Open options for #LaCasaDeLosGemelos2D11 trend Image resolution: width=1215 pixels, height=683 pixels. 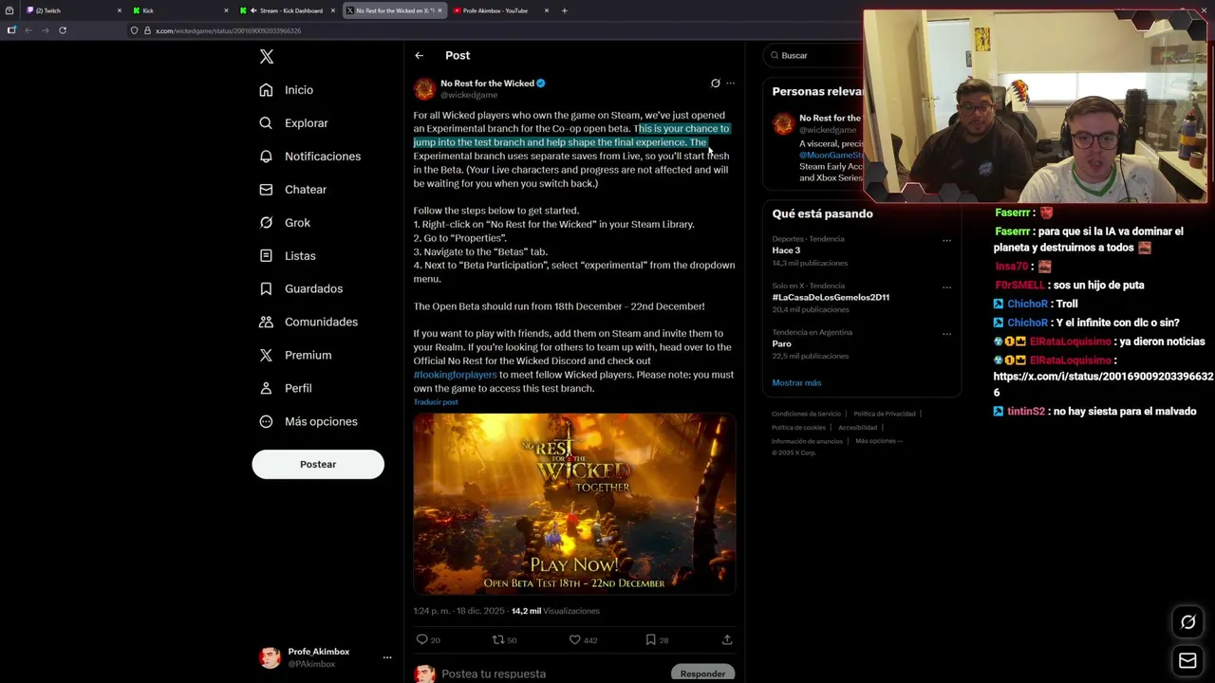click(x=946, y=286)
